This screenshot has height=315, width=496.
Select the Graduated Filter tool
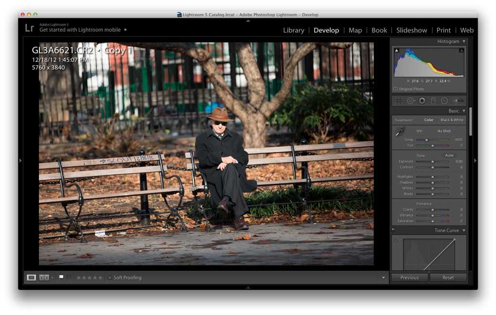coord(433,101)
